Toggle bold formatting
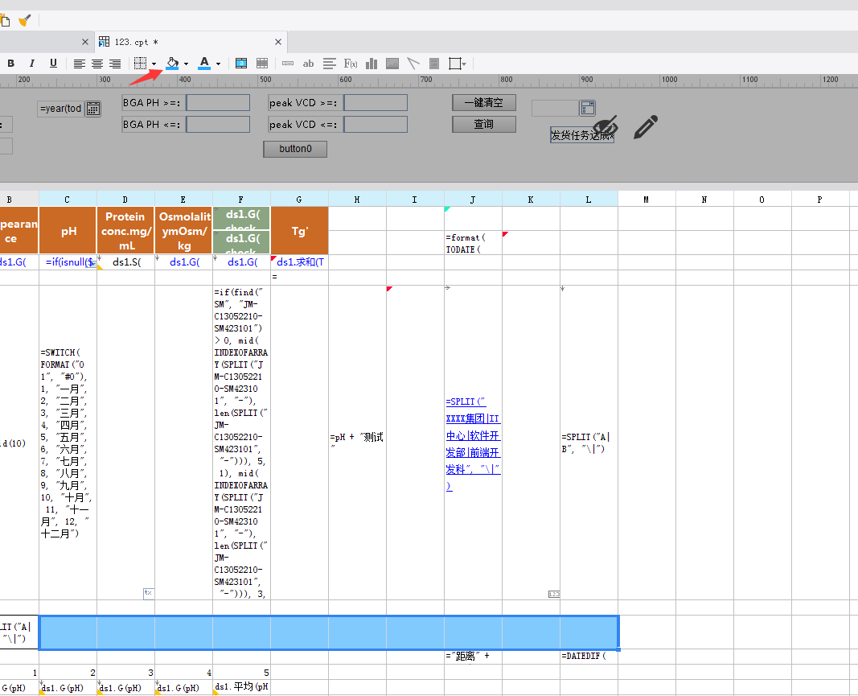This screenshot has height=696, width=858. point(10,64)
